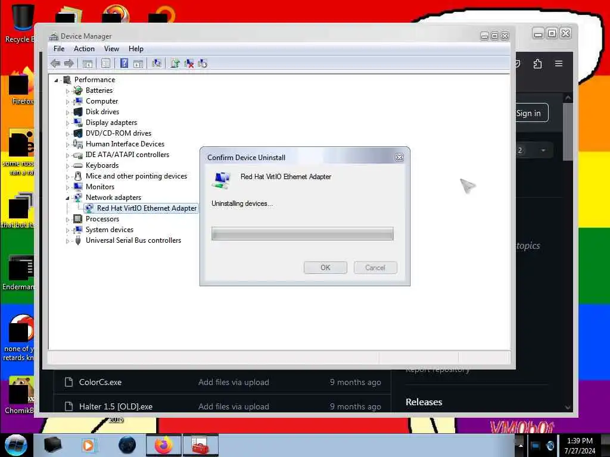The image size is (610, 457).
Task: Select the Monitors tree item
Action: (100, 187)
